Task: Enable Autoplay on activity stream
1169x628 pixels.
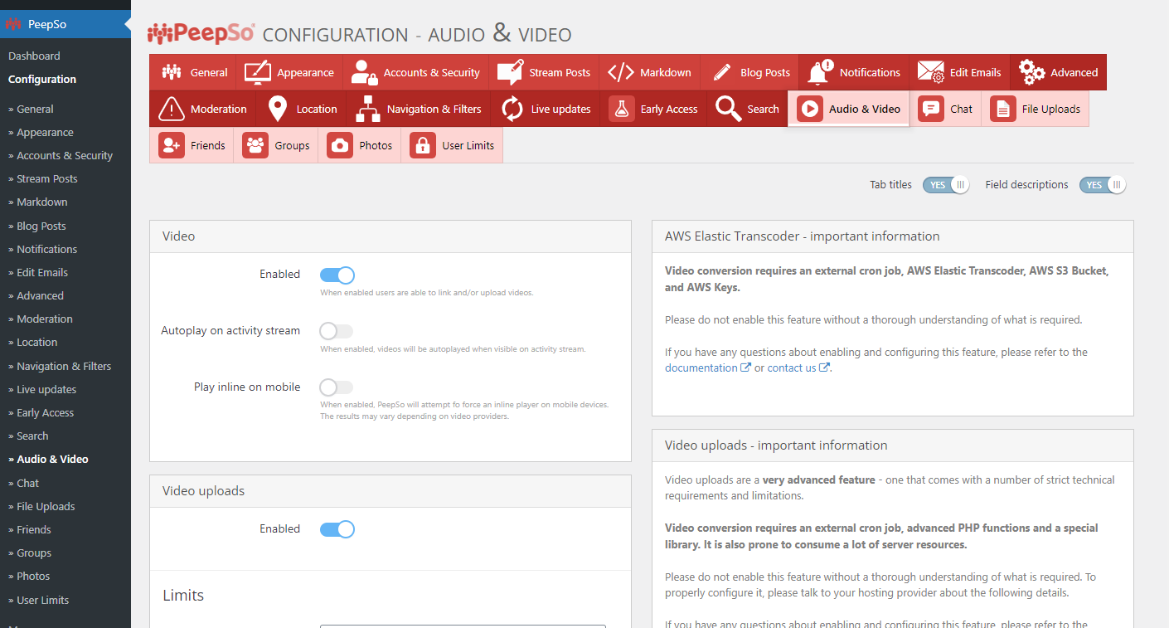Action: tap(337, 331)
